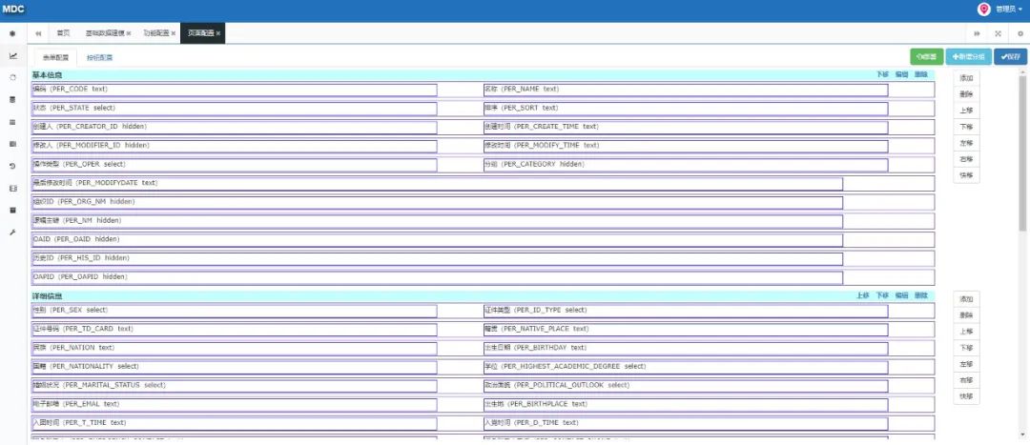
Task: Select the PER_CATEGORY hidden field
Action: 685,165
